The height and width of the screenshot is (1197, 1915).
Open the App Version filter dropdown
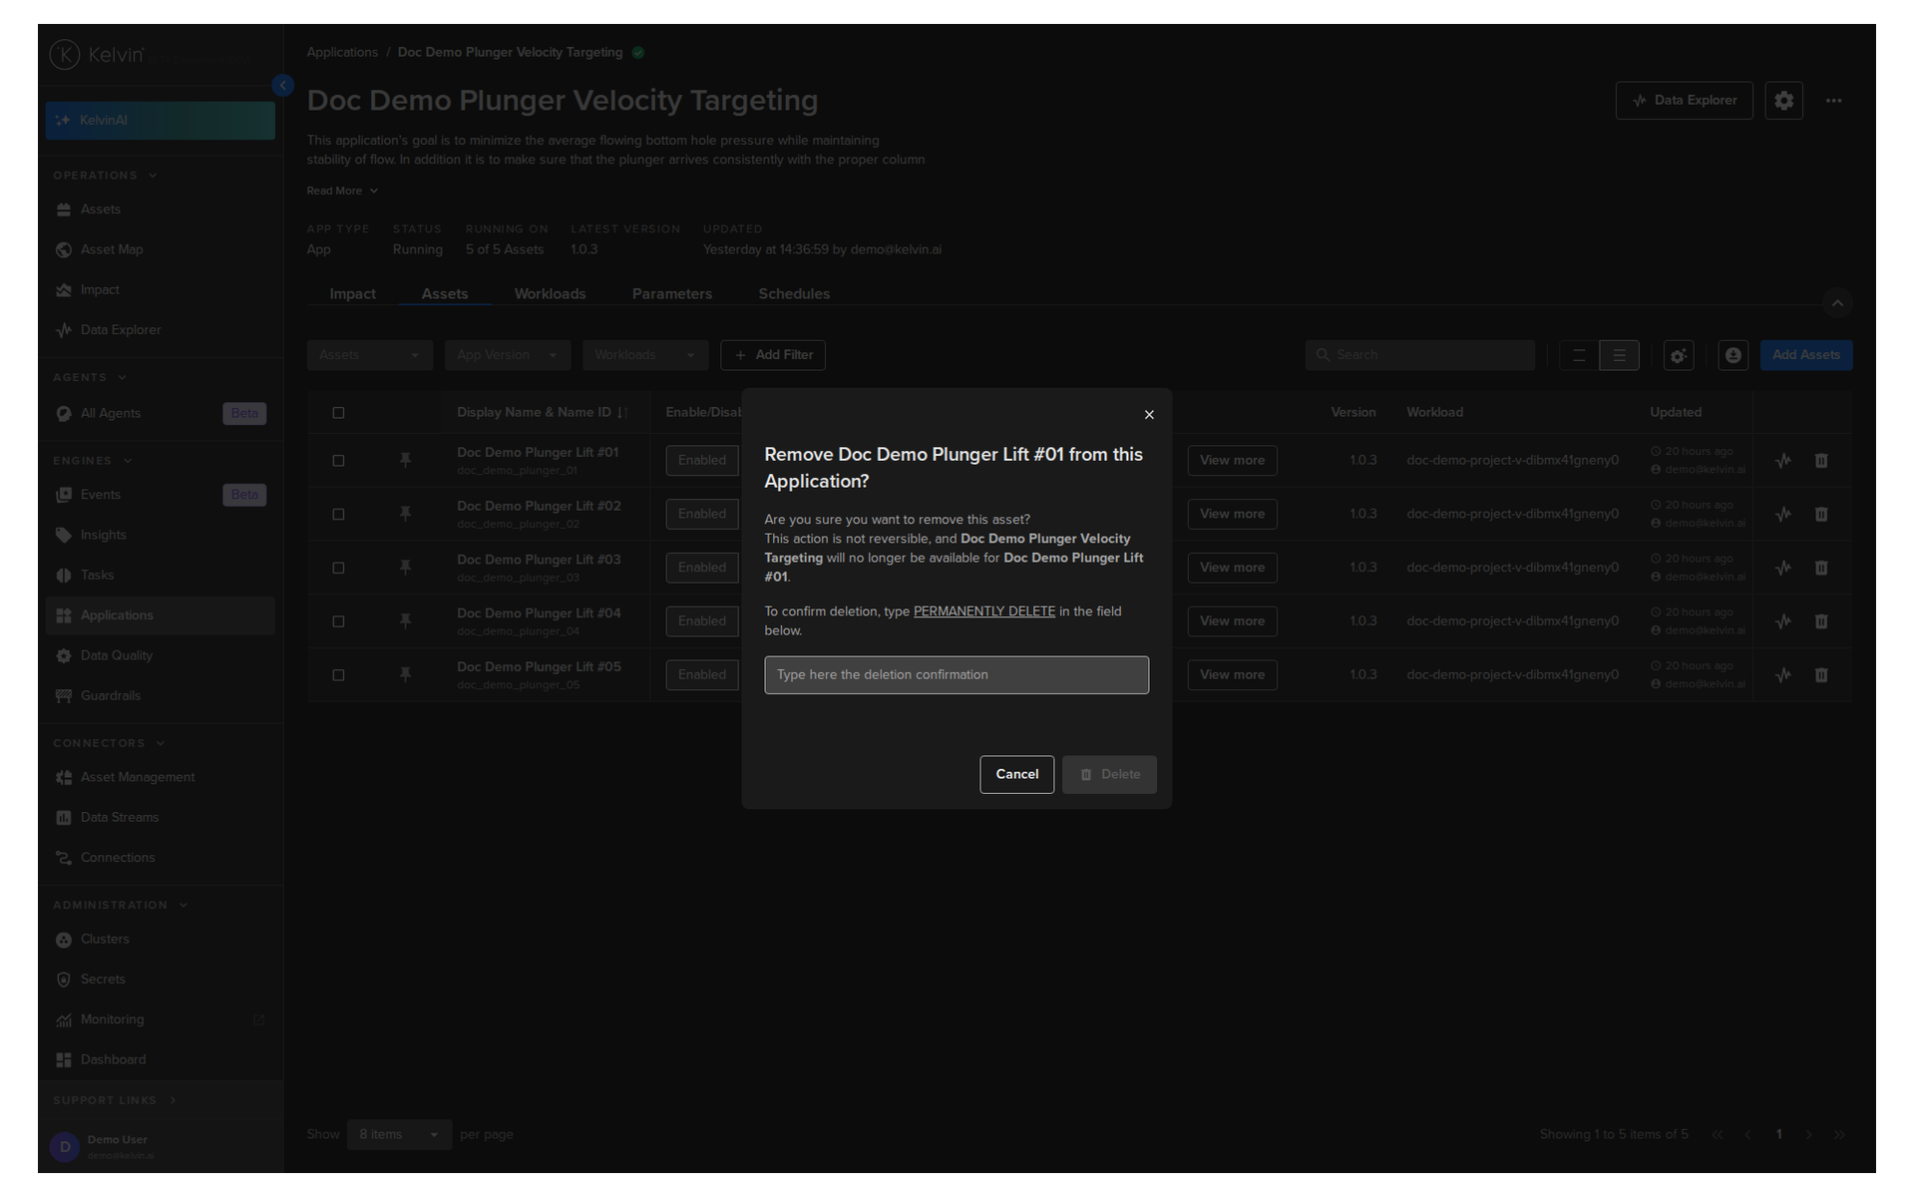508,355
